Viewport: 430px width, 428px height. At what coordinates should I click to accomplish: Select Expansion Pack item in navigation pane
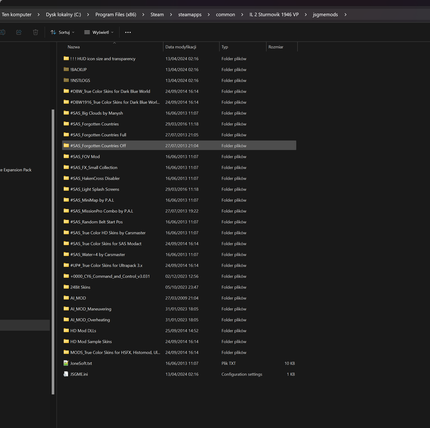coord(16,170)
